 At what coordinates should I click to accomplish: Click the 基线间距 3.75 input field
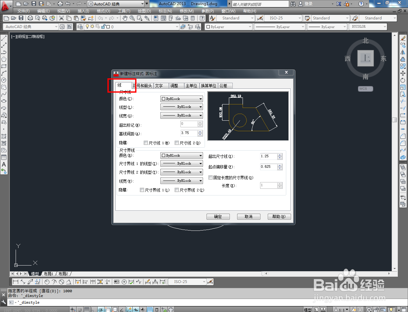189,133
